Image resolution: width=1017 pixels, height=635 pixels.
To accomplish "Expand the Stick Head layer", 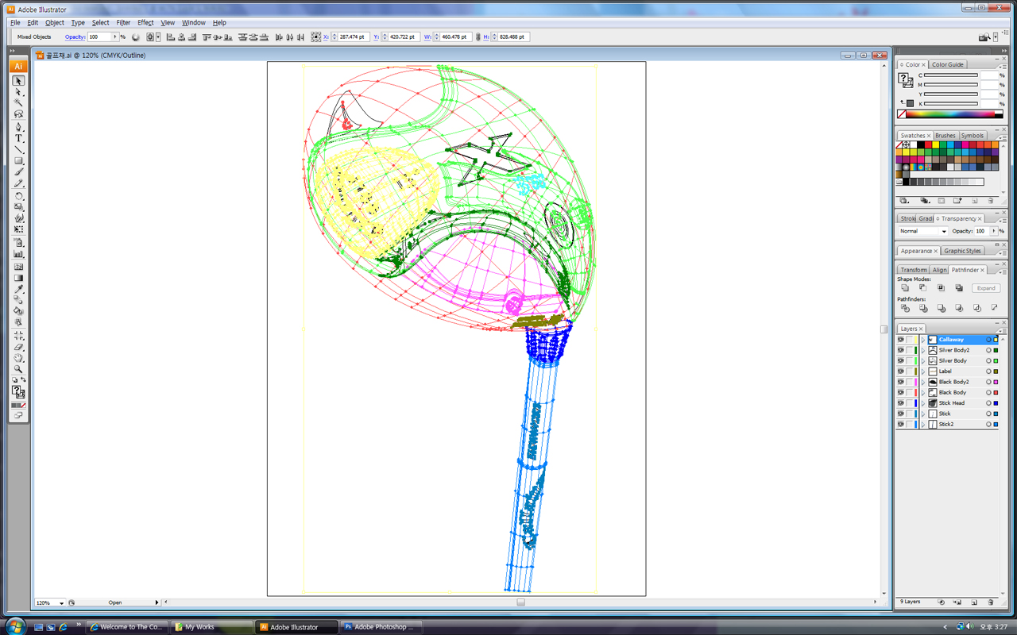I will pyautogui.click(x=922, y=403).
